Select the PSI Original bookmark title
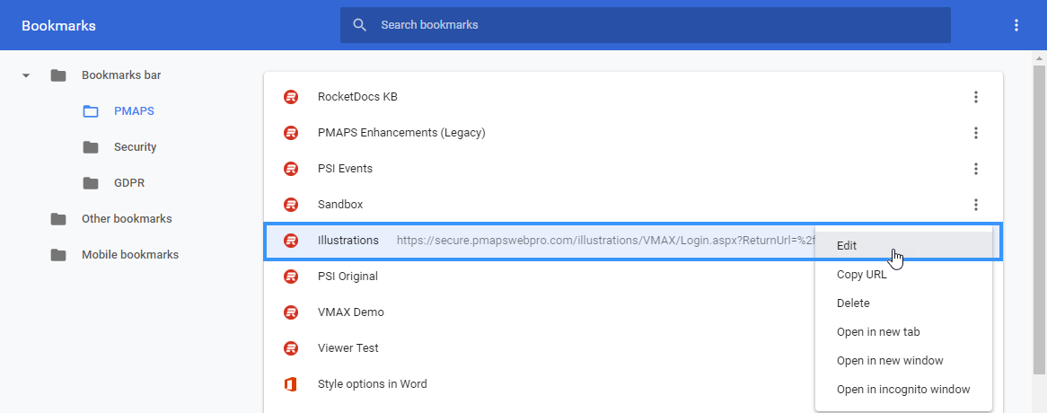Screen dimensions: 1047x413 click(348, 277)
